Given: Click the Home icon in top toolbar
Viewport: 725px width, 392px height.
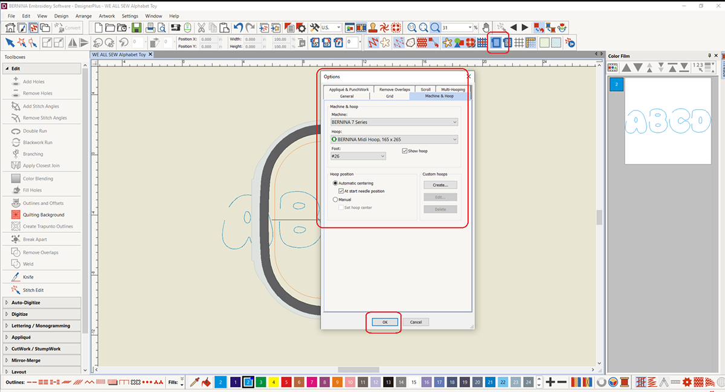Looking at the screenshot, I should point(10,28).
